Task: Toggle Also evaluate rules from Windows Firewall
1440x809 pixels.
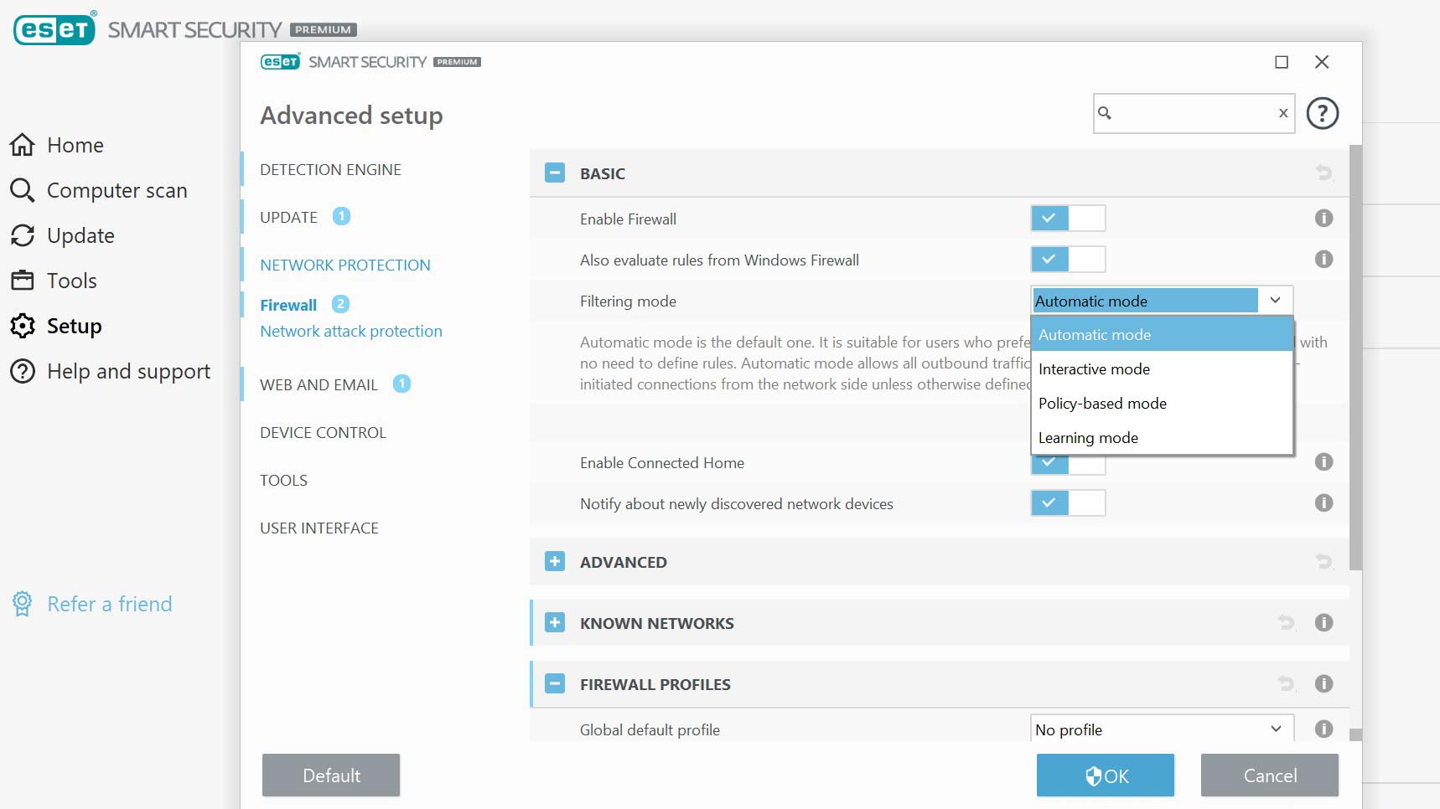Action: (x=1068, y=260)
